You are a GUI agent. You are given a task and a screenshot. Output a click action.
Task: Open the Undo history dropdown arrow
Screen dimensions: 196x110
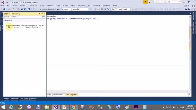click(x=32, y=9)
